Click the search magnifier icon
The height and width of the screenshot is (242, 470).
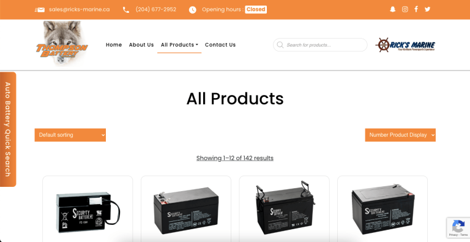pyautogui.click(x=280, y=45)
